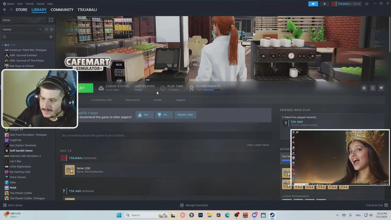The image size is (391, 220).
Task: Open Discord from the taskbar
Action: tap(254, 215)
